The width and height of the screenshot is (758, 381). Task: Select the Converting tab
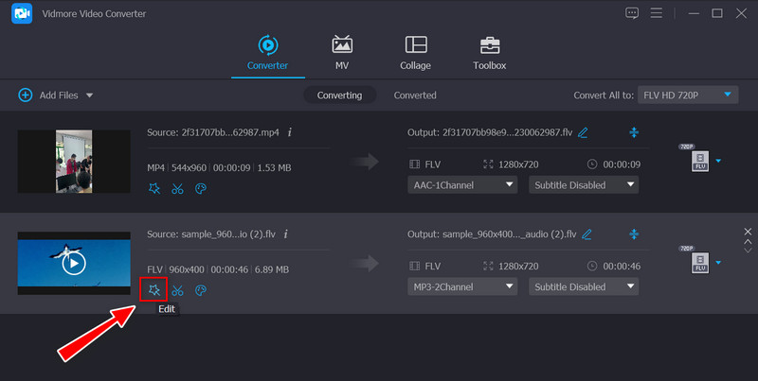pyautogui.click(x=339, y=95)
